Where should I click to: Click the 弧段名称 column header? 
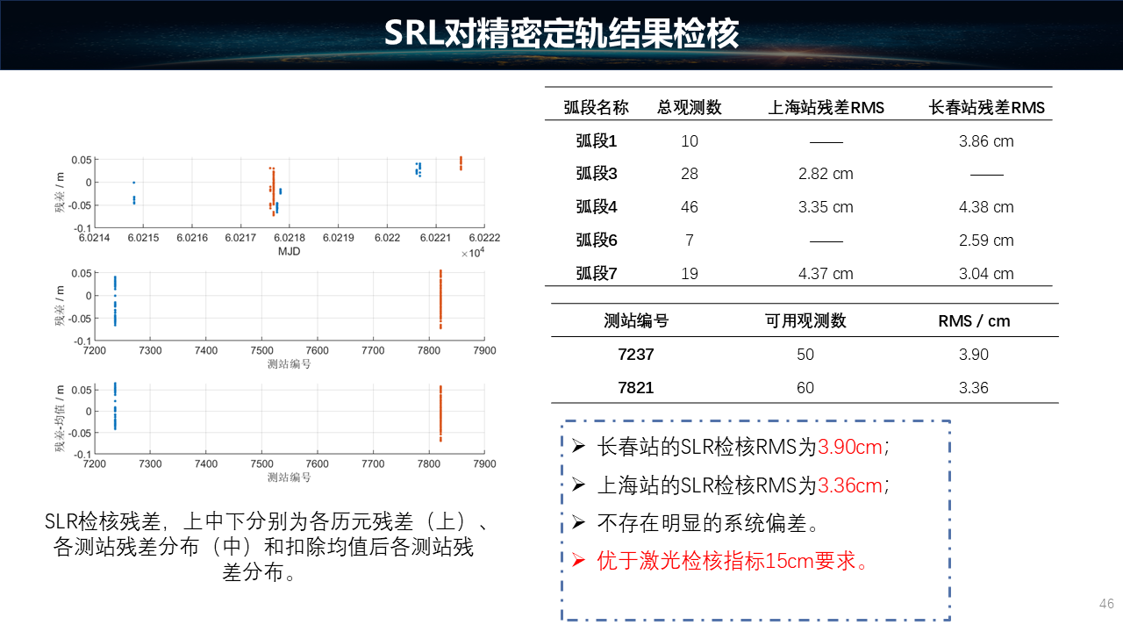click(x=596, y=107)
